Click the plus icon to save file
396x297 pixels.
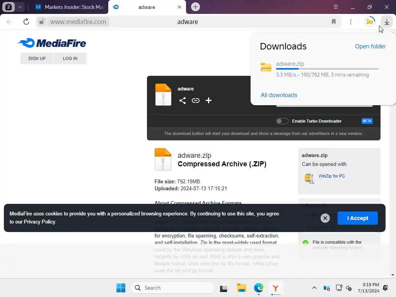[x=208, y=101]
